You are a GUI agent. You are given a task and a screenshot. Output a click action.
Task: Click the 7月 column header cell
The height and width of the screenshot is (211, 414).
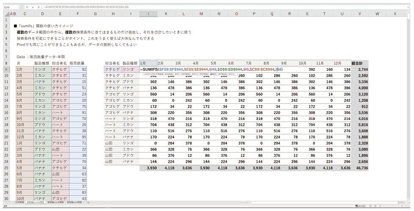[x=254, y=63]
